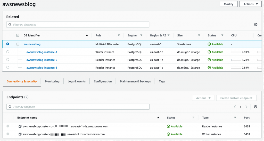
Task: Switch to the Monitoring tab
Action: point(52,81)
